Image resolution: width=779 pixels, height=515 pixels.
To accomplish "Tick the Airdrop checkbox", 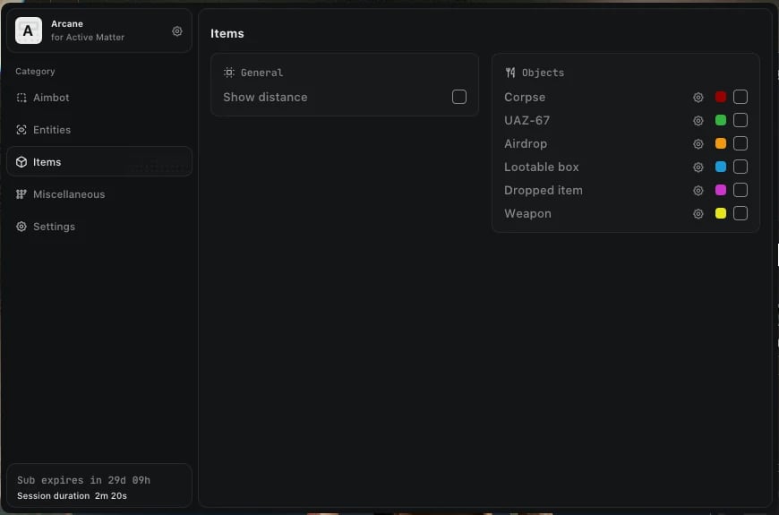I will coord(740,143).
